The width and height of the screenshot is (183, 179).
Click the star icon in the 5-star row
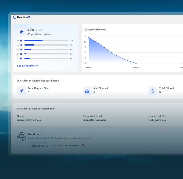point(21,41)
